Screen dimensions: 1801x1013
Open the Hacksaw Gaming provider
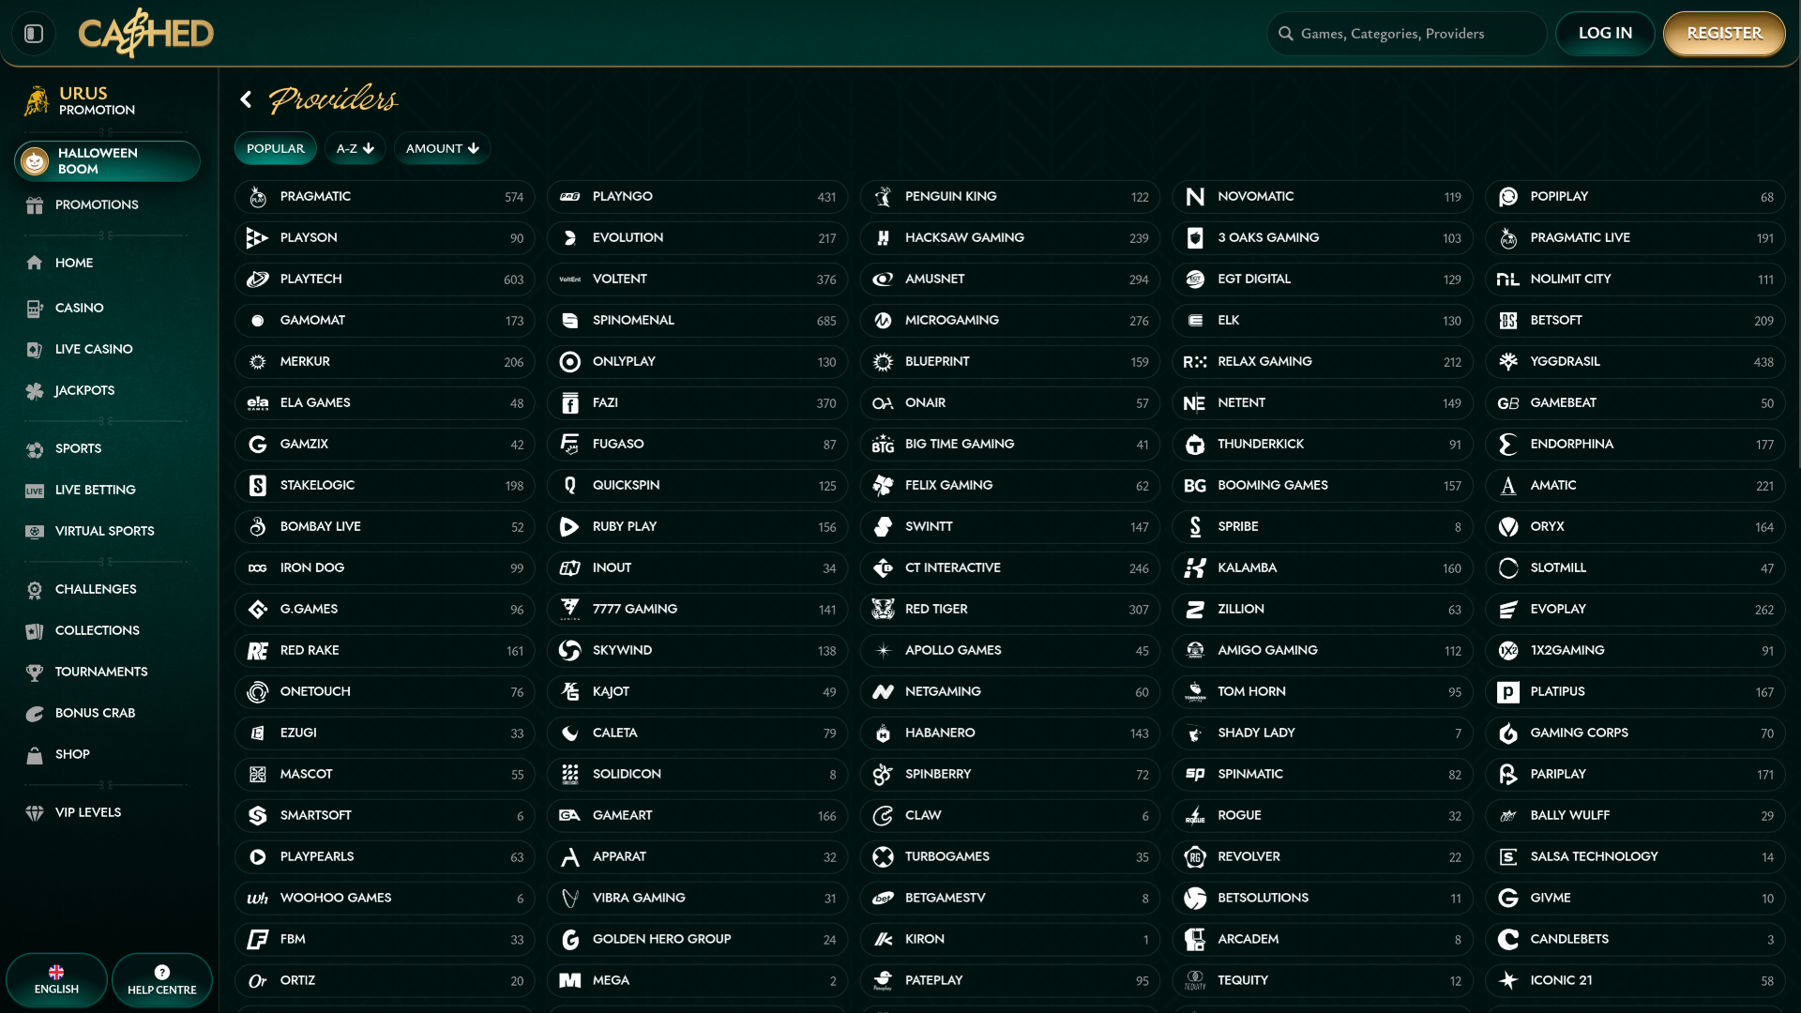1009,238
